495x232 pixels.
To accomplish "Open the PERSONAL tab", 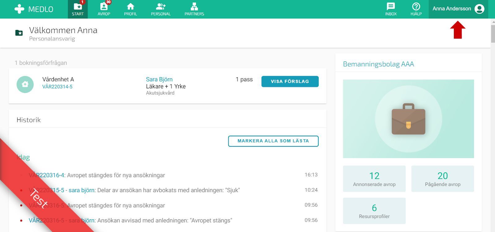I will (161, 9).
